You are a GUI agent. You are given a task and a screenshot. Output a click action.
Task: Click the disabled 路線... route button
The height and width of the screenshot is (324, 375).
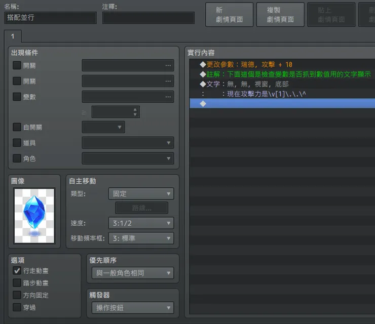point(141,208)
